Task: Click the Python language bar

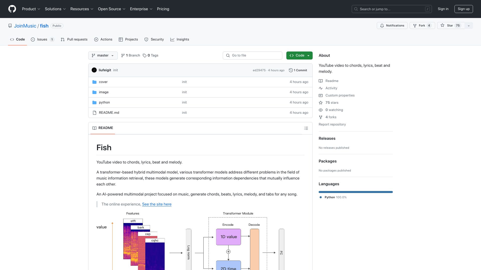Action: coord(356,192)
